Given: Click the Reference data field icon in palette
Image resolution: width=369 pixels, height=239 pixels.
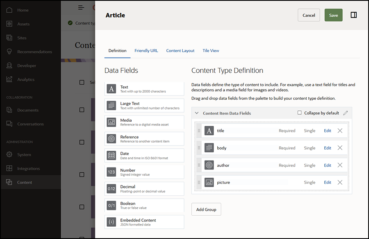Looking at the screenshot, I should (x=111, y=139).
